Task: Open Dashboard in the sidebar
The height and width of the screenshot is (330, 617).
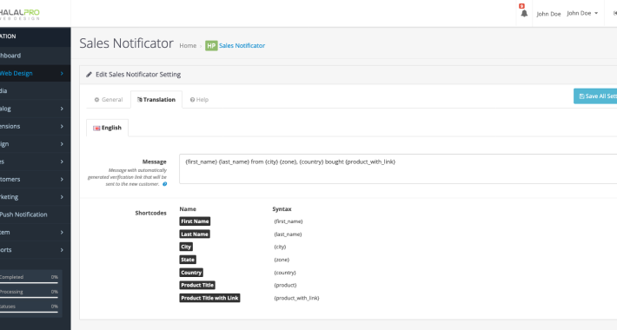Action: tap(36, 56)
